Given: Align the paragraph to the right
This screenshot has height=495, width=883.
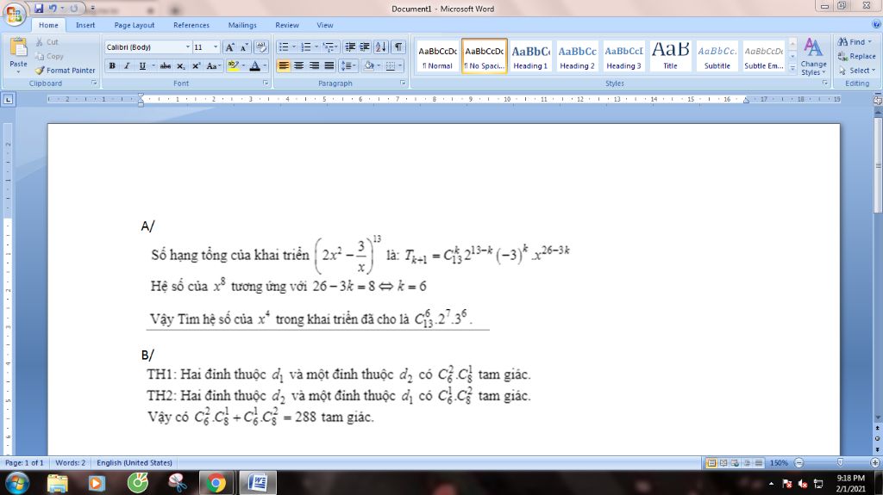Looking at the screenshot, I should pos(314,65).
